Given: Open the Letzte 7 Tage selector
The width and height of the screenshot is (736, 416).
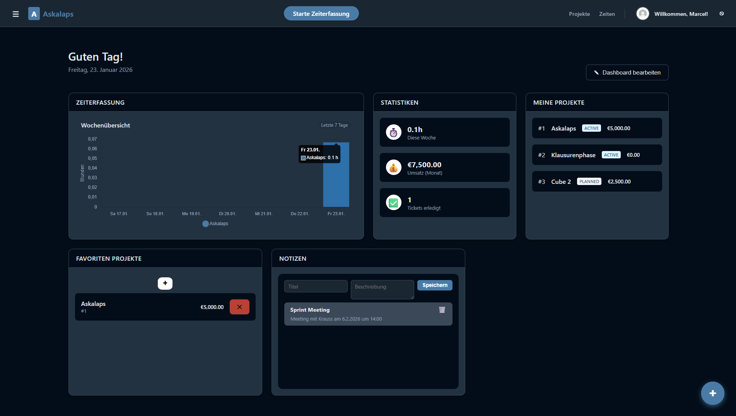Looking at the screenshot, I should 334,125.
